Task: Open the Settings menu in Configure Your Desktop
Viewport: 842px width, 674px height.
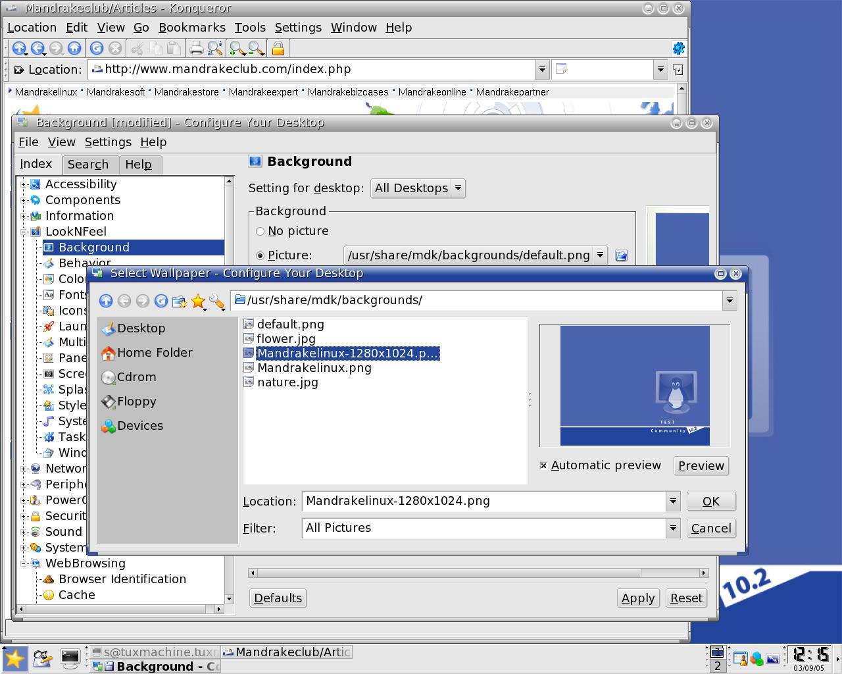Action: click(108, 142)
